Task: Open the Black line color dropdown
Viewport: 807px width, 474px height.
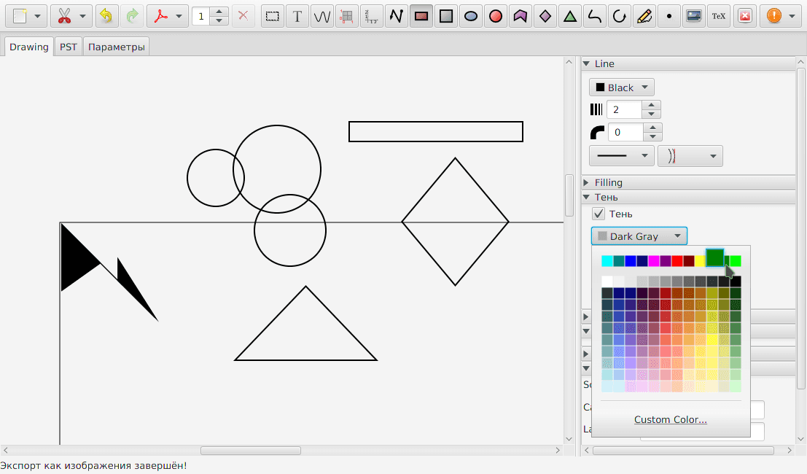Action: (622, 88)
